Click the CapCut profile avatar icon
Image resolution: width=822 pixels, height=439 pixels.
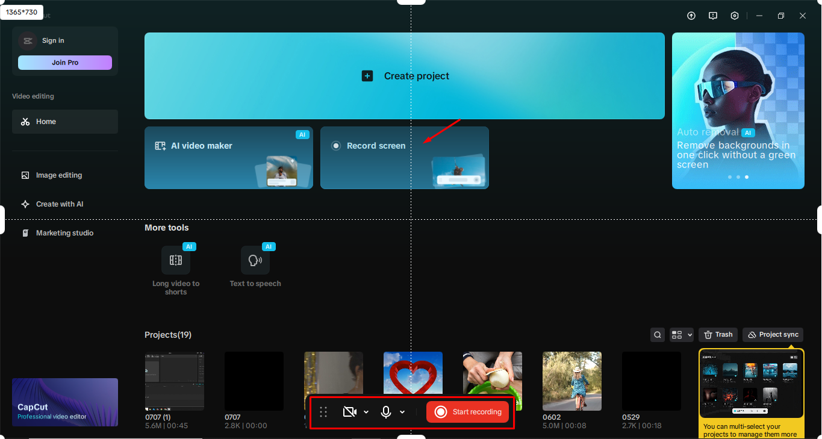27,41
